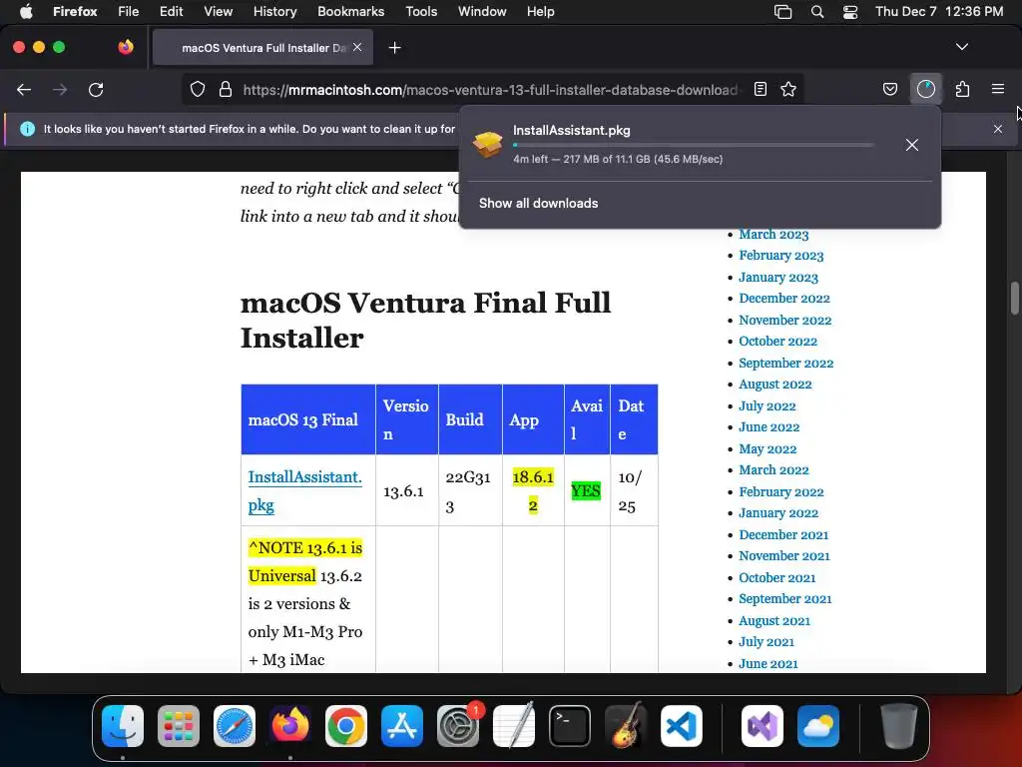Click the Firefox View icon
The image size is (1022, 767).
(126, 47)
